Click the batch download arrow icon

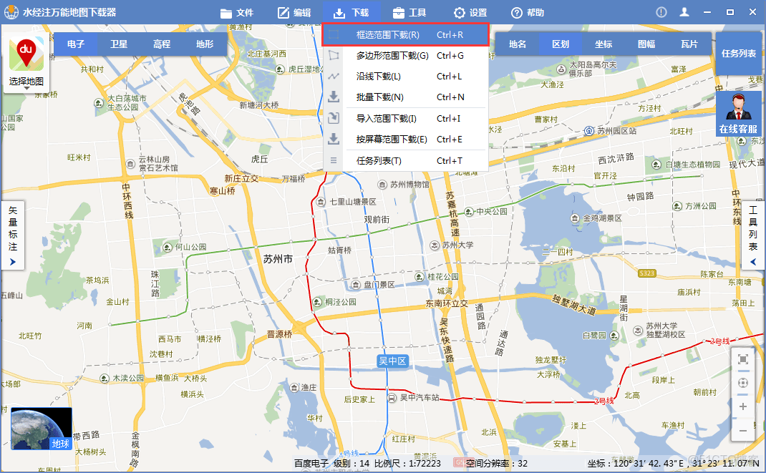[333, 96]
